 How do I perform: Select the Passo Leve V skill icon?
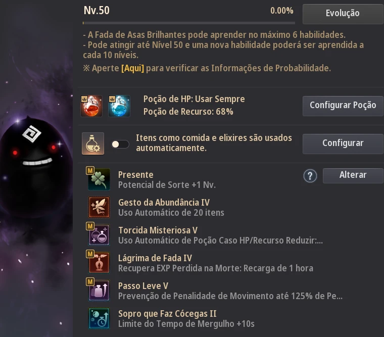tap(99, 291)
